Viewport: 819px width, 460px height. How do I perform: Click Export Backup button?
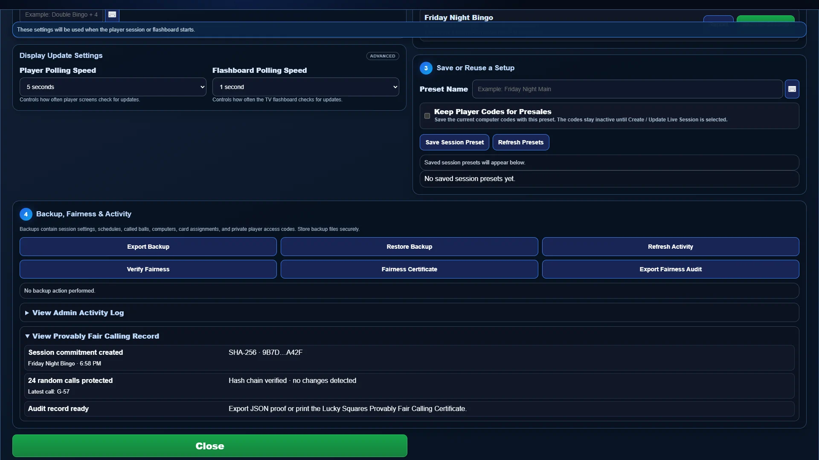coord(148,247)
